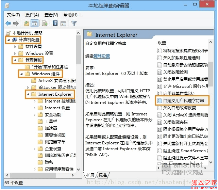
Task: Click tree pane vertical scrollbar down arrow
Action: click(79, 169)
